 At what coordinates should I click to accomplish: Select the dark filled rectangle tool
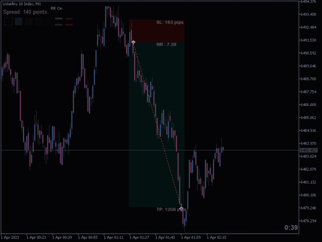tap(39, 21)
